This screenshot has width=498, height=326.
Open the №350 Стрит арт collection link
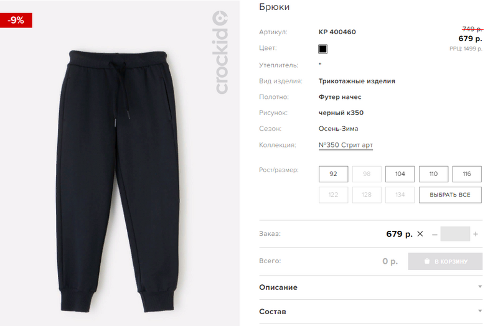click(x=345, y=145)
